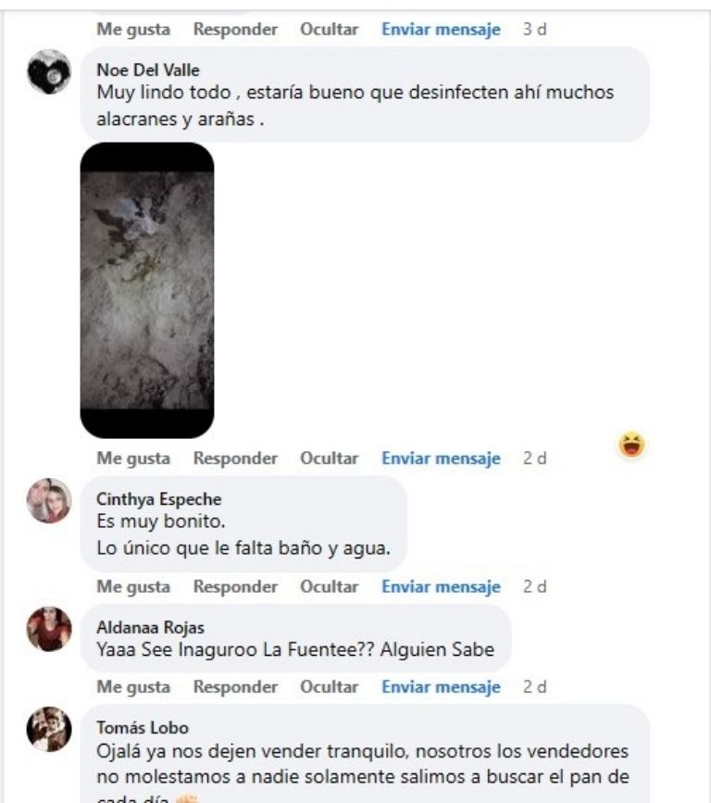Reply to Noe Del Valle's comment
Image resolution: width=711 pixels, height=803 pixels.
235,458
